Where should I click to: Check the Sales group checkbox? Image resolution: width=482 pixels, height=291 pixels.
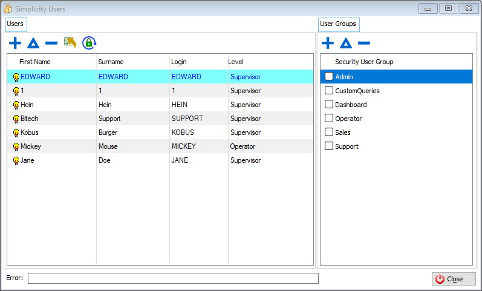pyautogui.click(x=329, y=132)
